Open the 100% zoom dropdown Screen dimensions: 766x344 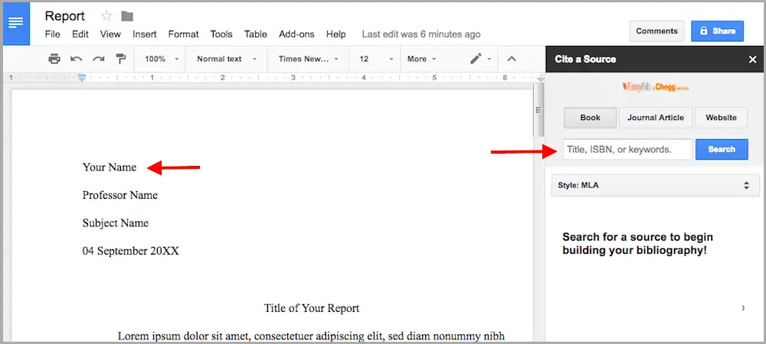pos(162,59)
